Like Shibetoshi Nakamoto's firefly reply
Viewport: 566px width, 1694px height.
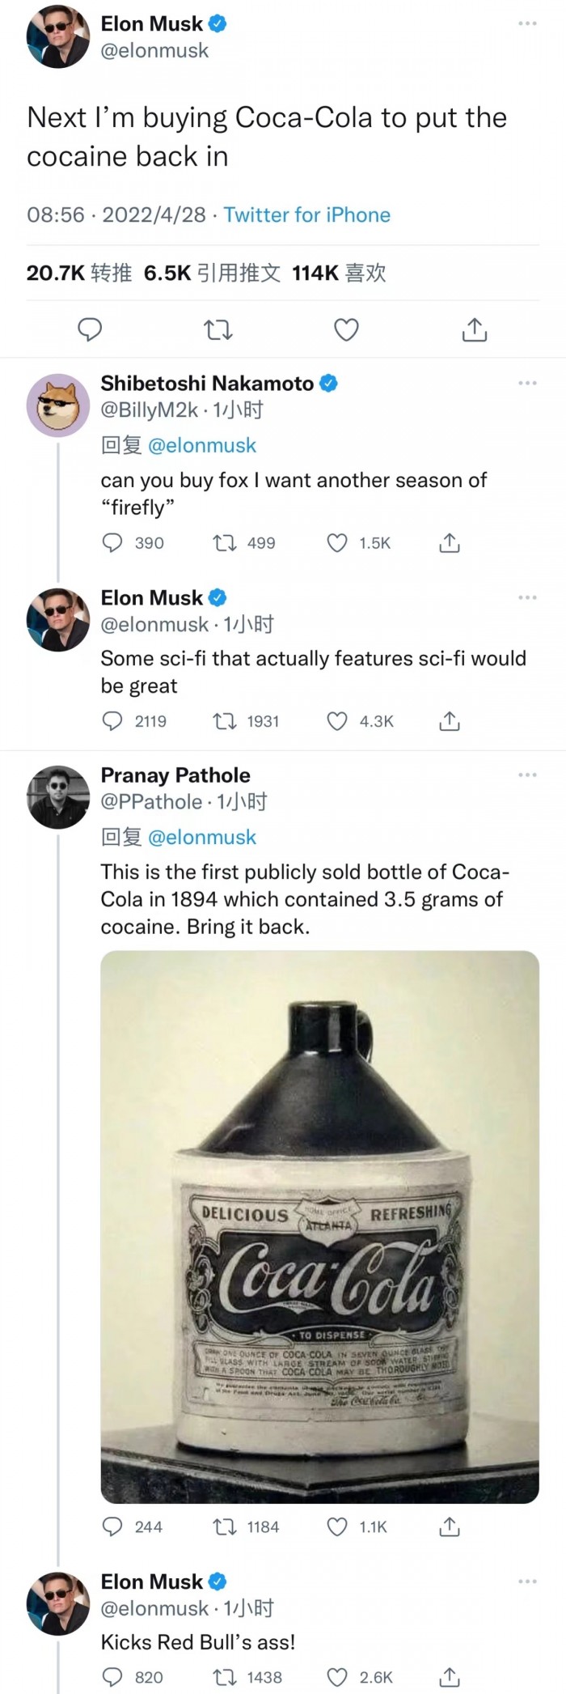tap(337, 543)
